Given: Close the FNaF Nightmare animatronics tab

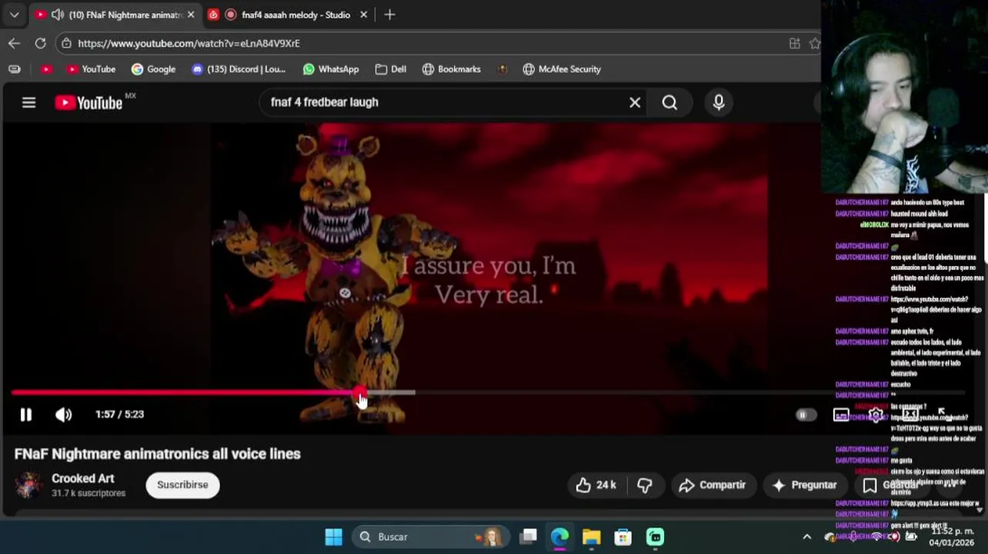Looking at the screenshot, I should pos(191,15).
